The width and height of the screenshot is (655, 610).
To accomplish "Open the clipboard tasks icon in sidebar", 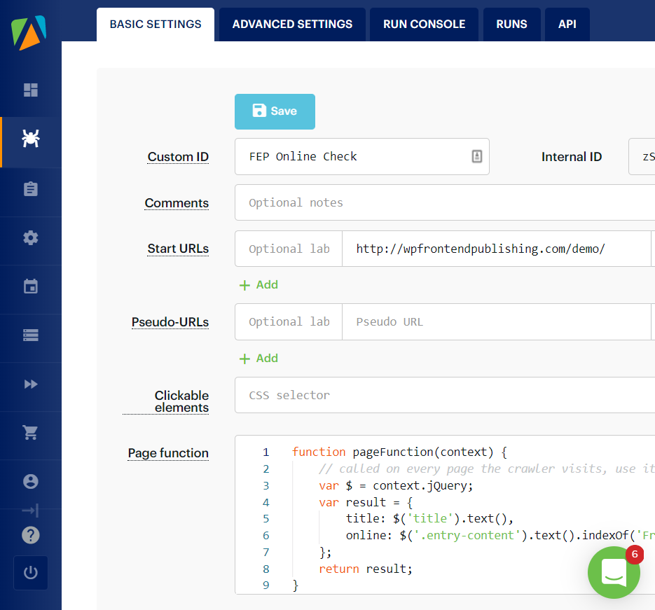I will click(31, 189).
